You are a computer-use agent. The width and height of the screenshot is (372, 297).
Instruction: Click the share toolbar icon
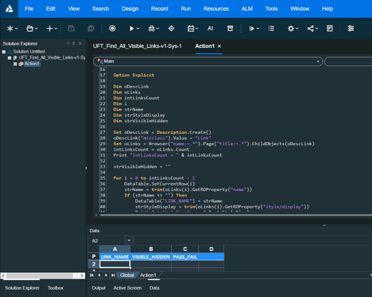pyautogui.click(x=310, y=28)
